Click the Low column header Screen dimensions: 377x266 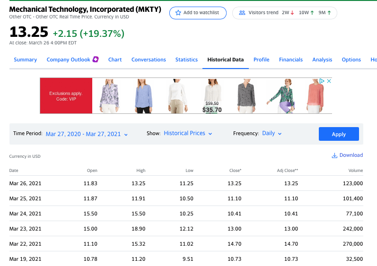click(x=190, y=171)
